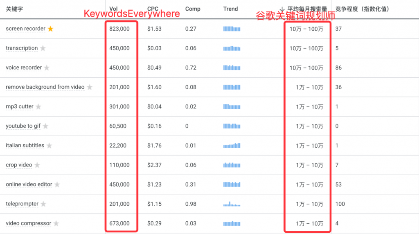Open trend chart for italian subtitles

coord(232,146)
